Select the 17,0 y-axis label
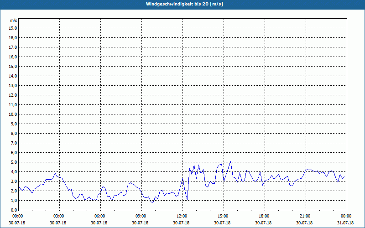 coord(13,47)
